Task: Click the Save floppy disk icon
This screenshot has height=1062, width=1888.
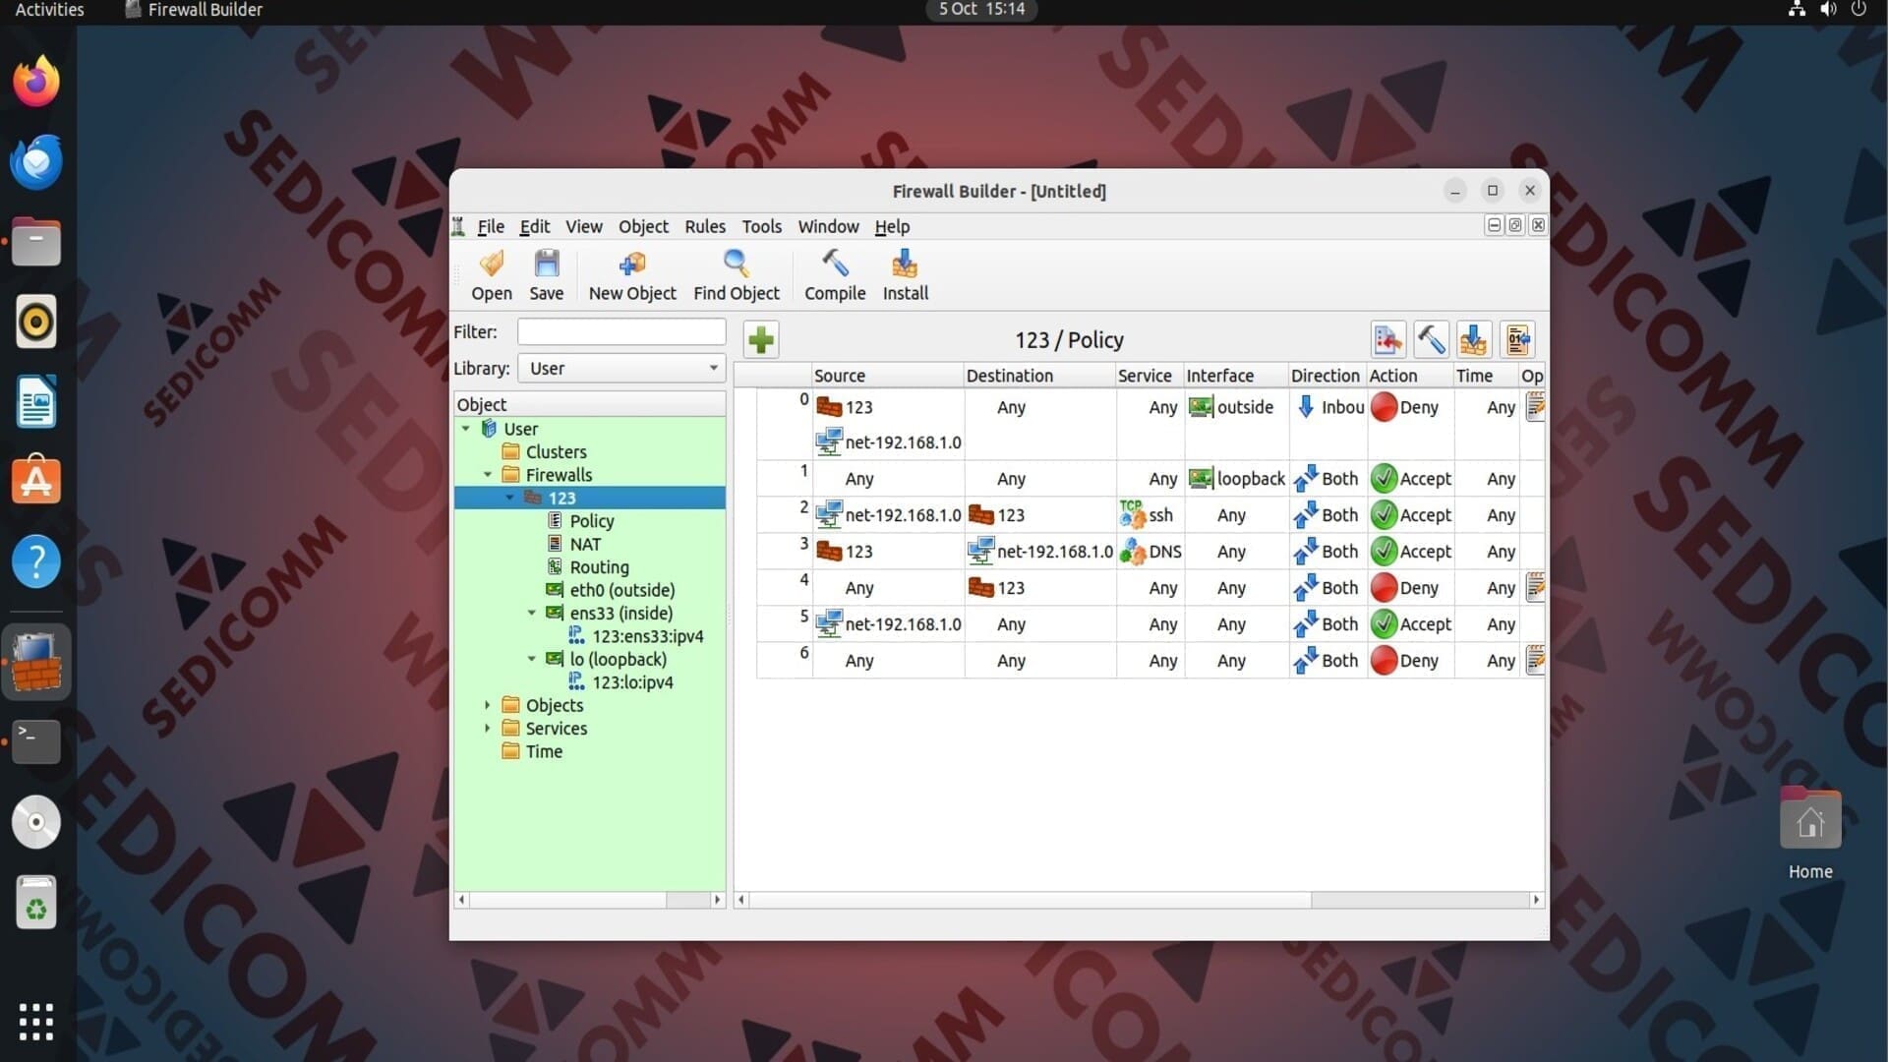Action: [x=547, y=264]
